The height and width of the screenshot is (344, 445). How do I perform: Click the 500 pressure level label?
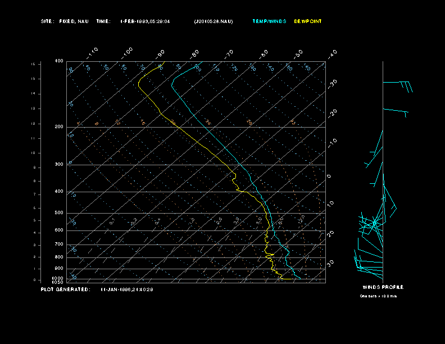point(59,212)
